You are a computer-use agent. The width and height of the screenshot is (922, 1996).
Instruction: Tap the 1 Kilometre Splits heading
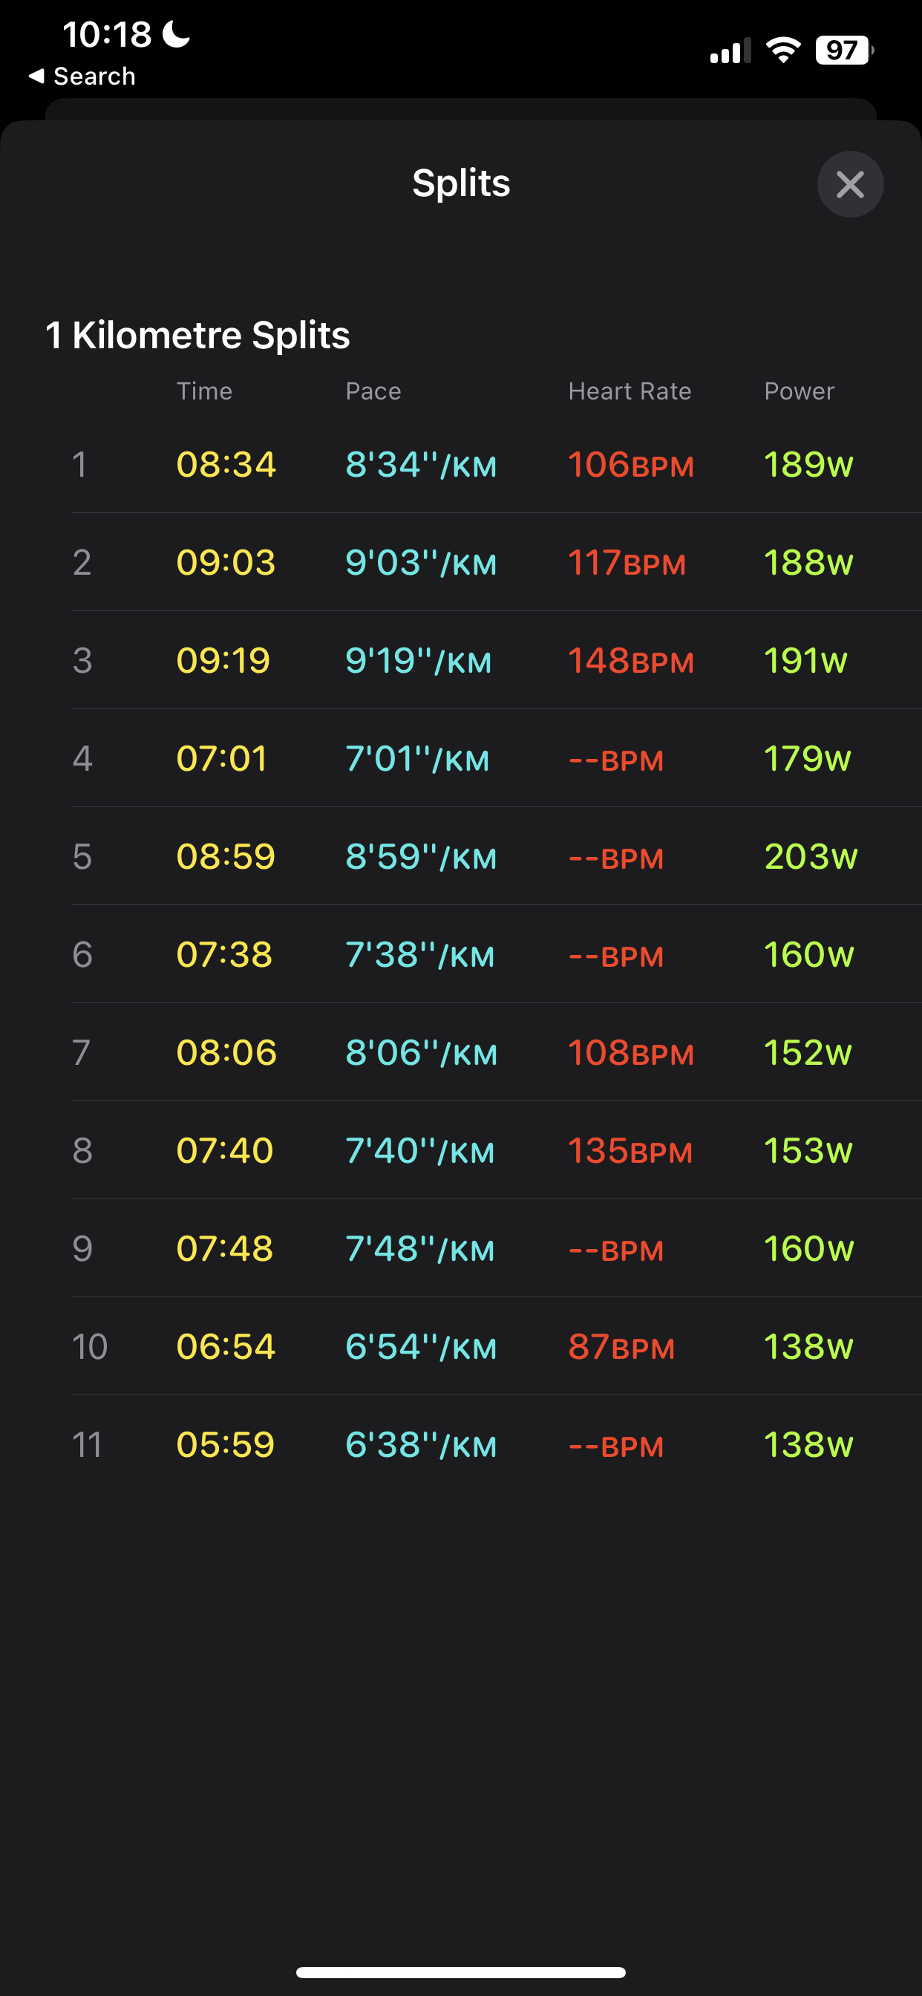(197, 336)
